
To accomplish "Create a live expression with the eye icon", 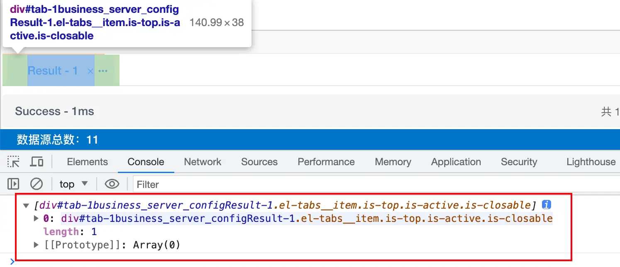I will pos(112,184).
